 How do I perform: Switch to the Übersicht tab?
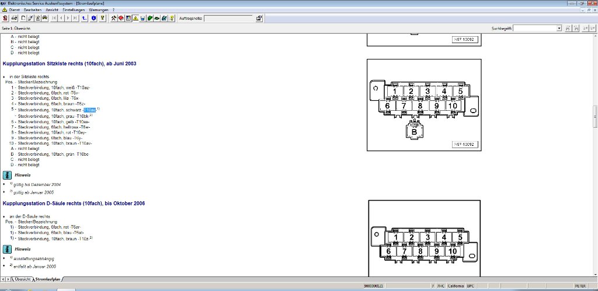click(x=22, y=279)
